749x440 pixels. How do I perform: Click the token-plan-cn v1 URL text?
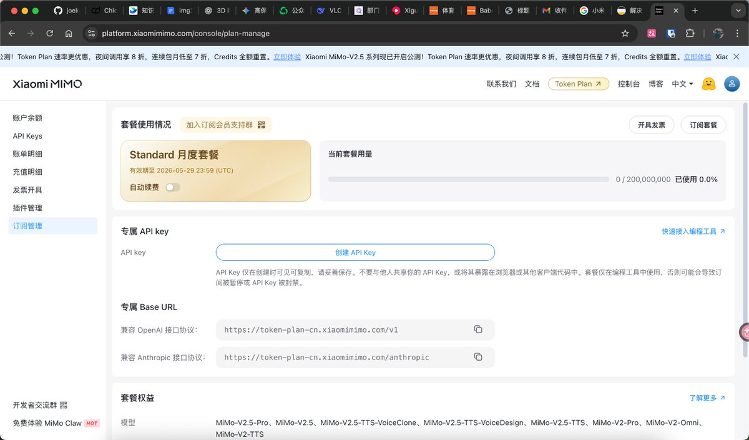tap(311, 330)
